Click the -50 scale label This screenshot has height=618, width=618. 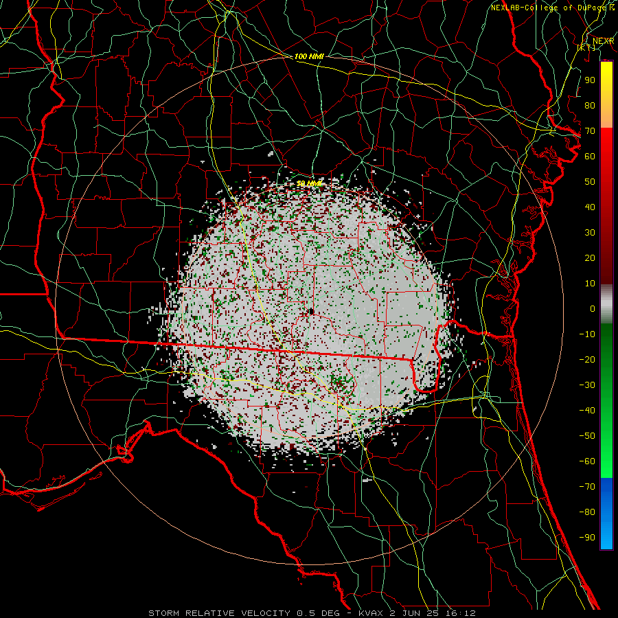coord(587,435)
